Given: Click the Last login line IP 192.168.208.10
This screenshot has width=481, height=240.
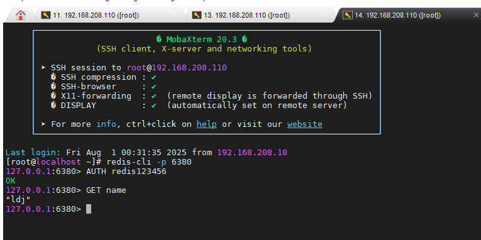Looking at the screenshot, I should 252,152.
